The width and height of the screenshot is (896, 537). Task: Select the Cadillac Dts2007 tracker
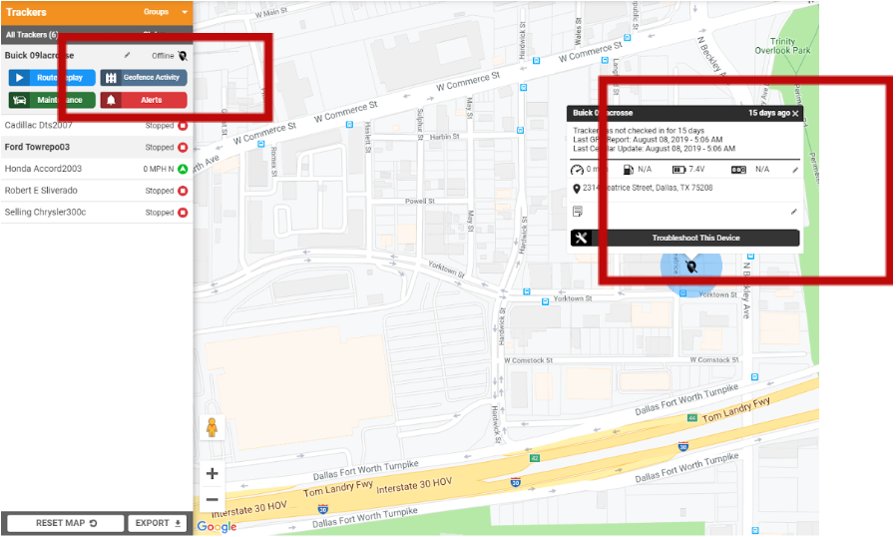[x=97, y=125]
